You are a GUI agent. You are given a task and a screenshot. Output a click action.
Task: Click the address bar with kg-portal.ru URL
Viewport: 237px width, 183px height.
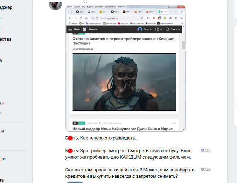pyautogui.click(x=118, y=18)
